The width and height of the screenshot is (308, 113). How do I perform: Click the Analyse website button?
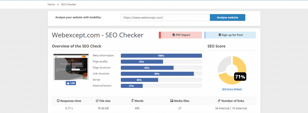(227, 17)
